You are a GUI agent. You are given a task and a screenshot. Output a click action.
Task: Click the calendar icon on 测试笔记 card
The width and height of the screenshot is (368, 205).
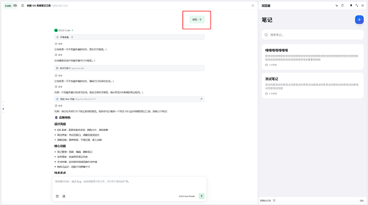(x=266, y=94)
